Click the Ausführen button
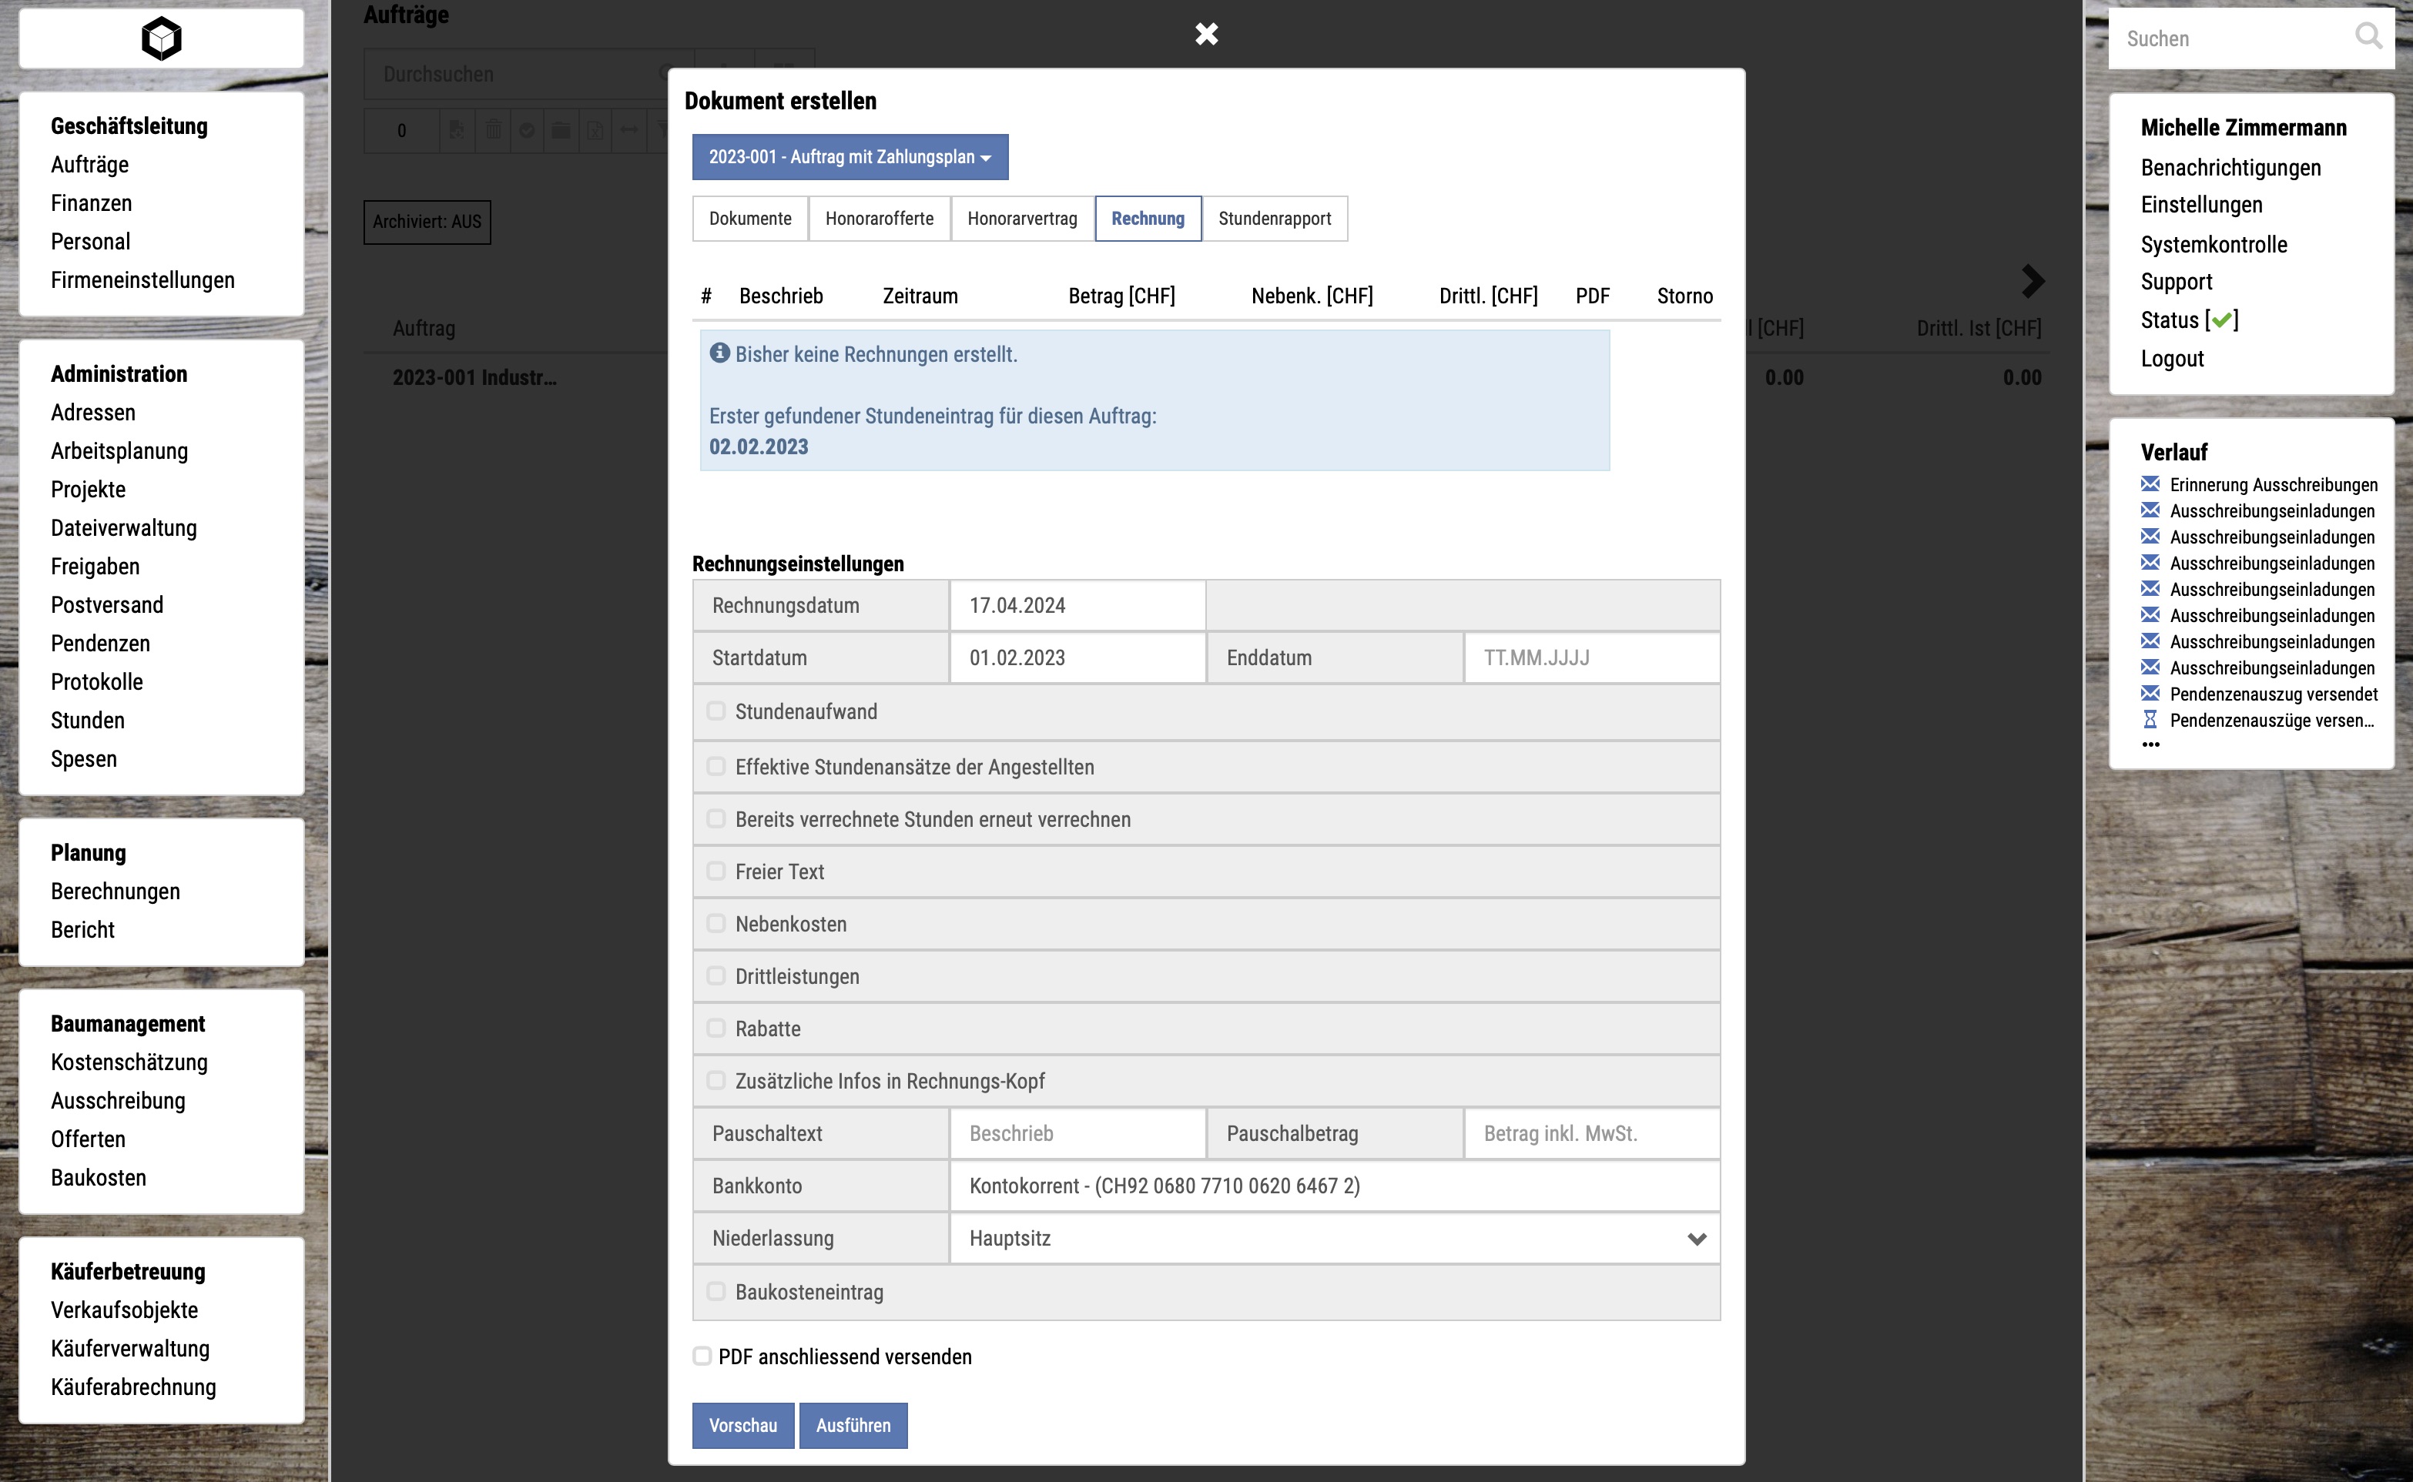This screenshot has height=1482, width=2413. point(853,1425)
